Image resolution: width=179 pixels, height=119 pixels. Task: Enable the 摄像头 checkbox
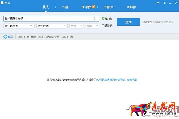[x=103, y=26]
